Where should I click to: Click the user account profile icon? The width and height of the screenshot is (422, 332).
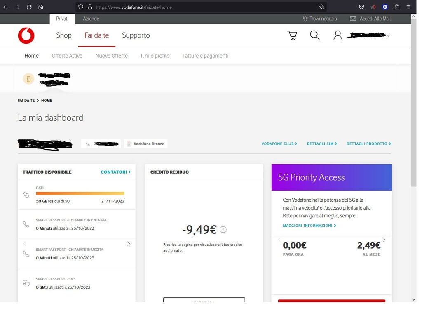tap(338, 35)
